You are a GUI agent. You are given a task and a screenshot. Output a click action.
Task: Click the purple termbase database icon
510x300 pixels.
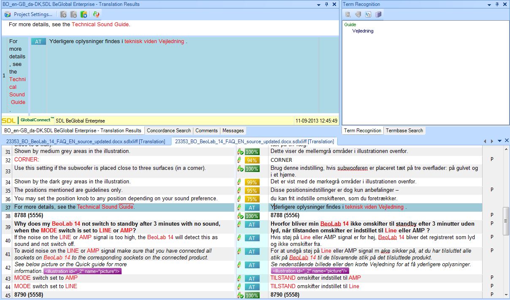coord(378,14)
